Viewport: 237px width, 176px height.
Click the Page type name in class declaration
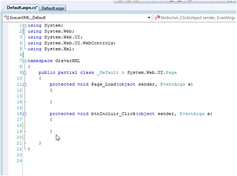171,73
